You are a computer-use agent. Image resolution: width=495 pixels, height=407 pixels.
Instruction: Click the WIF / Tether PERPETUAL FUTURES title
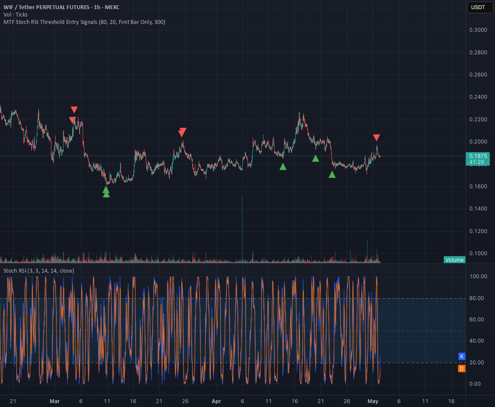[x=61, y=7]
